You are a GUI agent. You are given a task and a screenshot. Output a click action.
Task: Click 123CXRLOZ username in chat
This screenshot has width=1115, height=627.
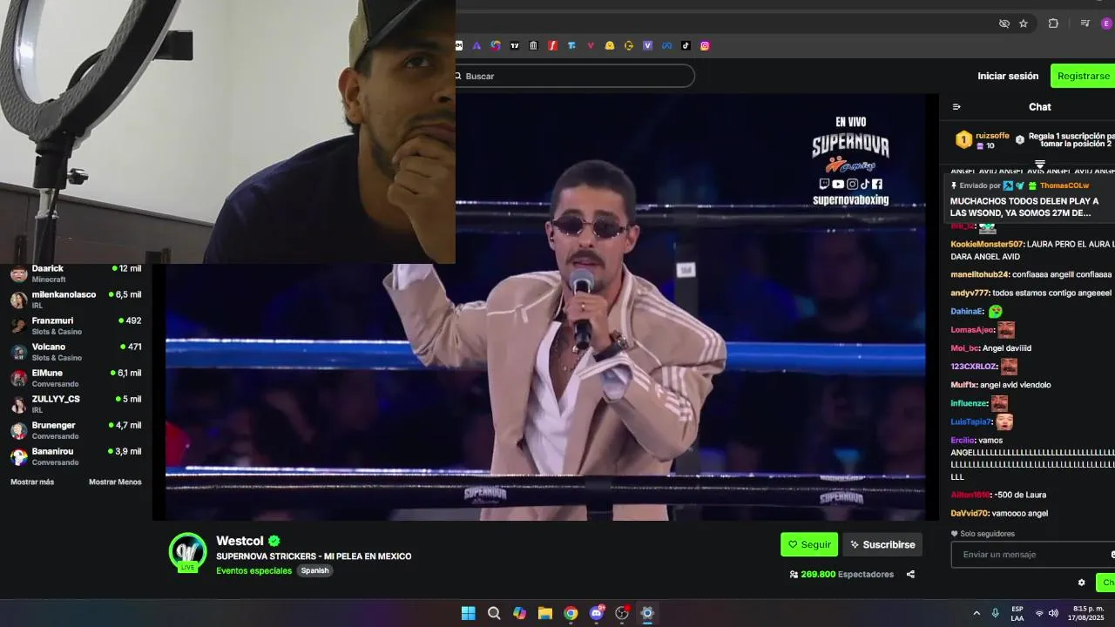tap(974, 367)
